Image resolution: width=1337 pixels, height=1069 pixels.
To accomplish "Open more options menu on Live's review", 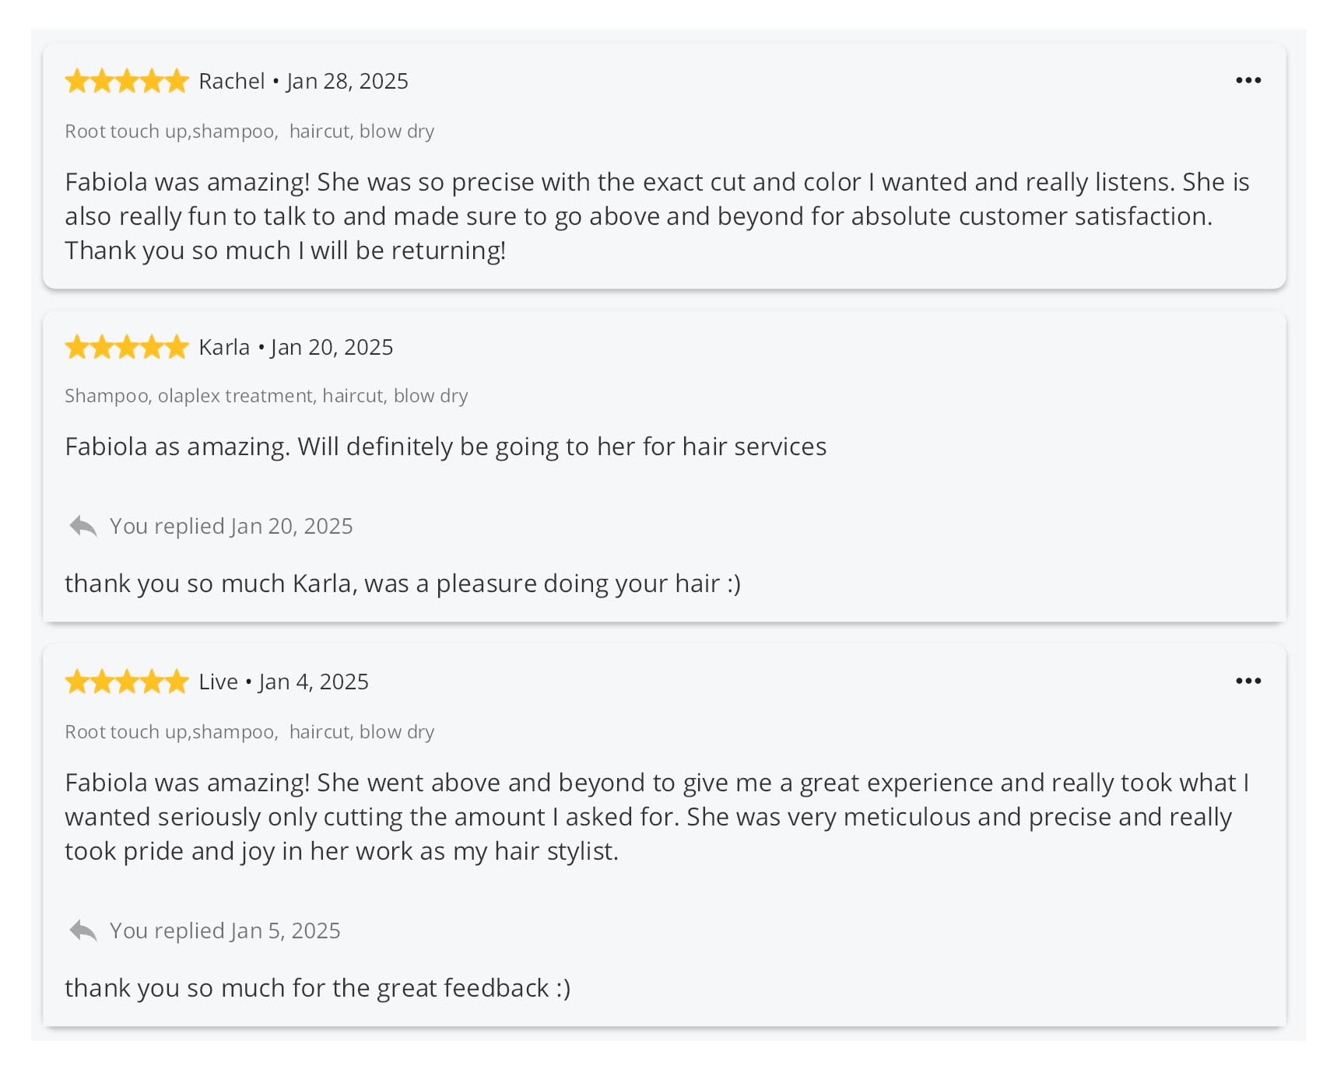I will [1248, 681].
